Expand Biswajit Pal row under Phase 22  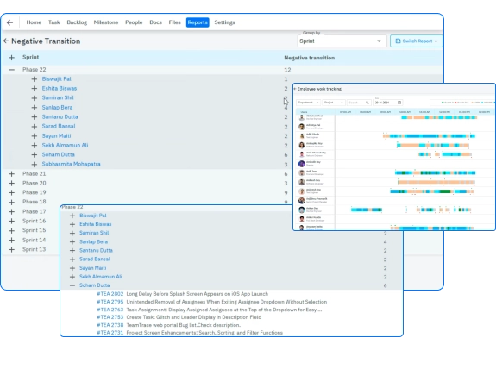(35, 79)
